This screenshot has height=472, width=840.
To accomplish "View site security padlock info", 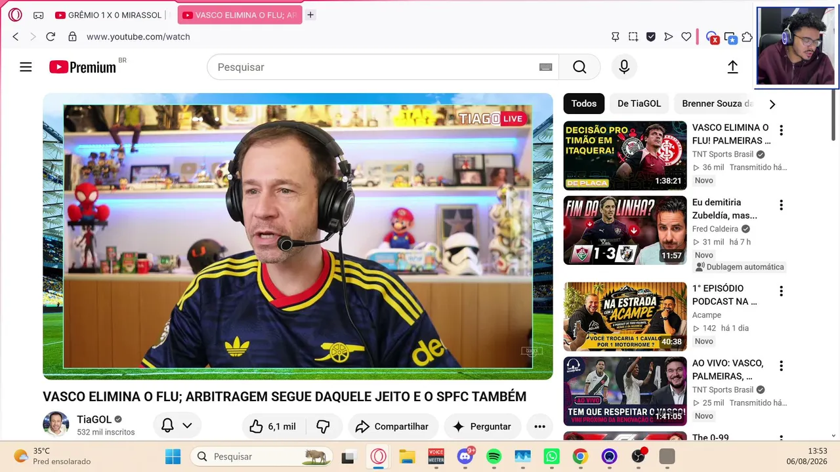I will 72,37.
